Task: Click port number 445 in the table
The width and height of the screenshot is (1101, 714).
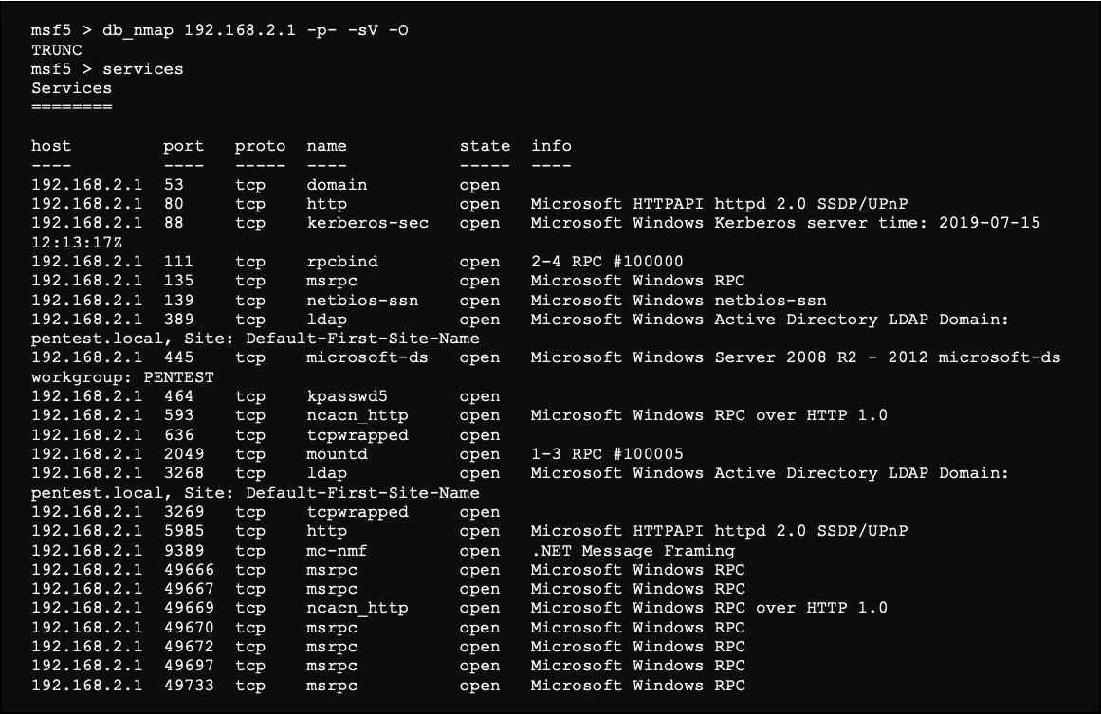Action: click(x=178, y=357)
